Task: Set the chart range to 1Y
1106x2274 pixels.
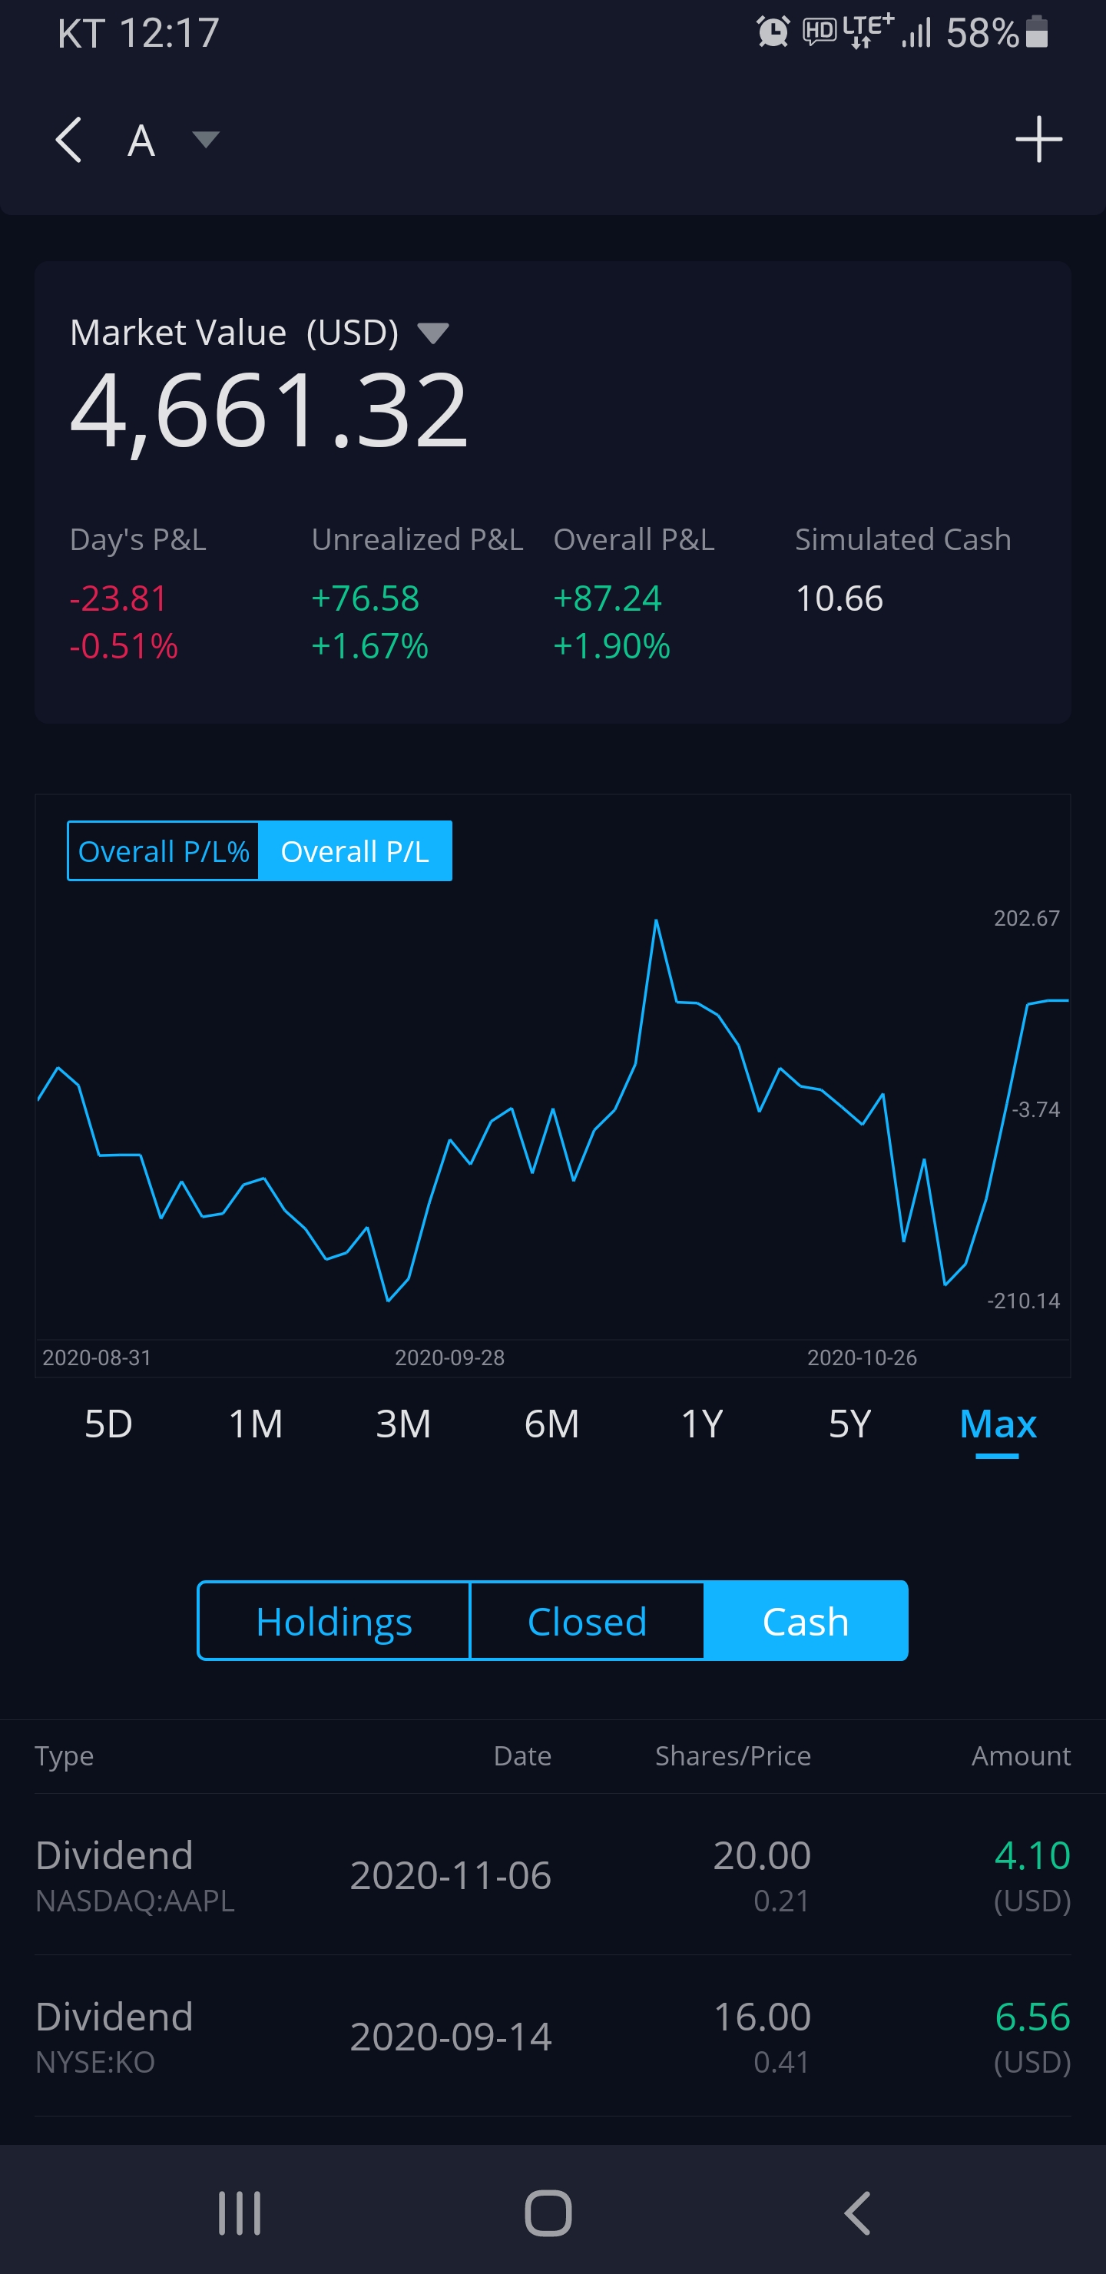Action: [702, 1424]
